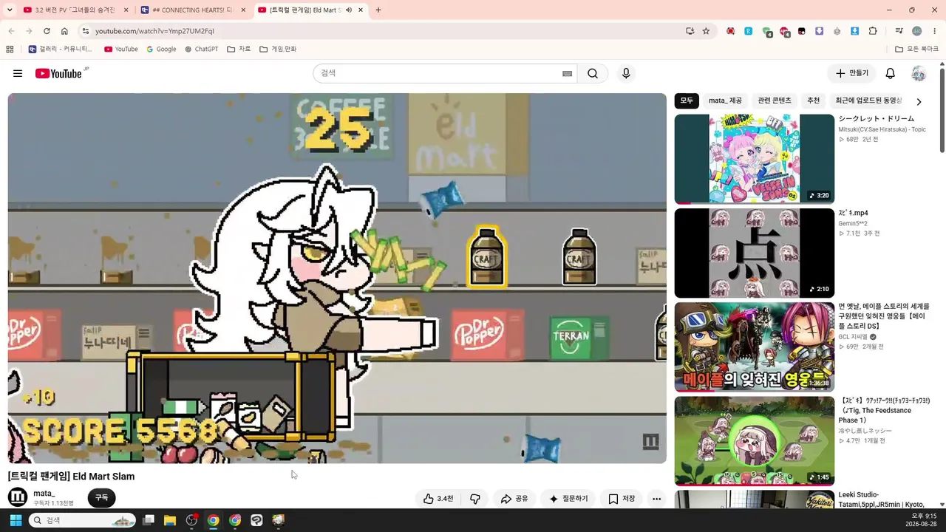Screen dimensions: 946x532
Task: Go to the browser home page
Action: 64,31
